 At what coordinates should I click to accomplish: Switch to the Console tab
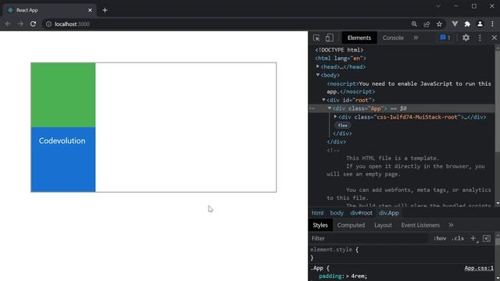(x=393, y=38)
